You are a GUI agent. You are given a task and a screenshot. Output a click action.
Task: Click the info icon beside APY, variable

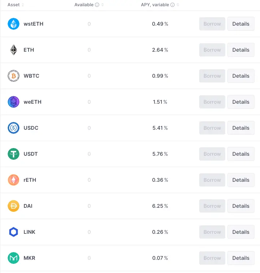click(x=172, y=5)
